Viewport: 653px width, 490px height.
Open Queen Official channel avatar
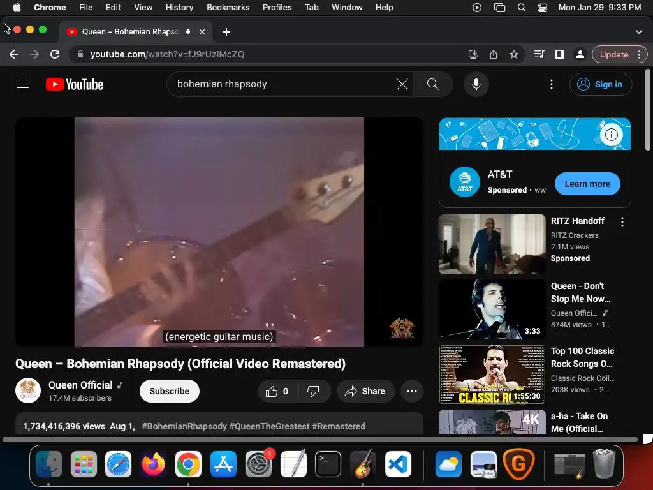click(x=28, y=391)
